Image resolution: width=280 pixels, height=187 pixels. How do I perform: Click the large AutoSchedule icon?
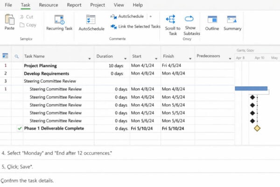(91, 19)
